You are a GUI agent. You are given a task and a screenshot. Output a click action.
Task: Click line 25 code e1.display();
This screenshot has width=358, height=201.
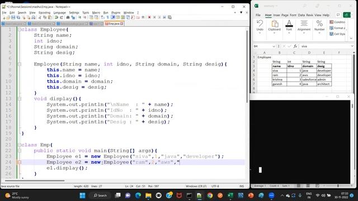tap(67, 168)
